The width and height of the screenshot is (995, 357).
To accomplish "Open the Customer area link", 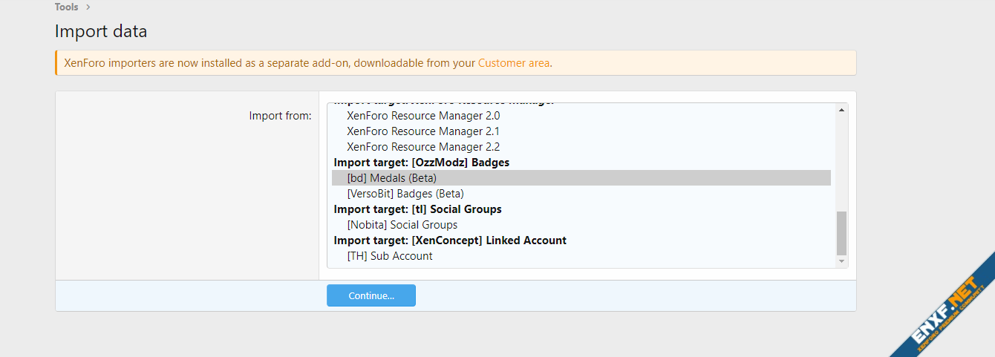I will (x=513, y=63).
